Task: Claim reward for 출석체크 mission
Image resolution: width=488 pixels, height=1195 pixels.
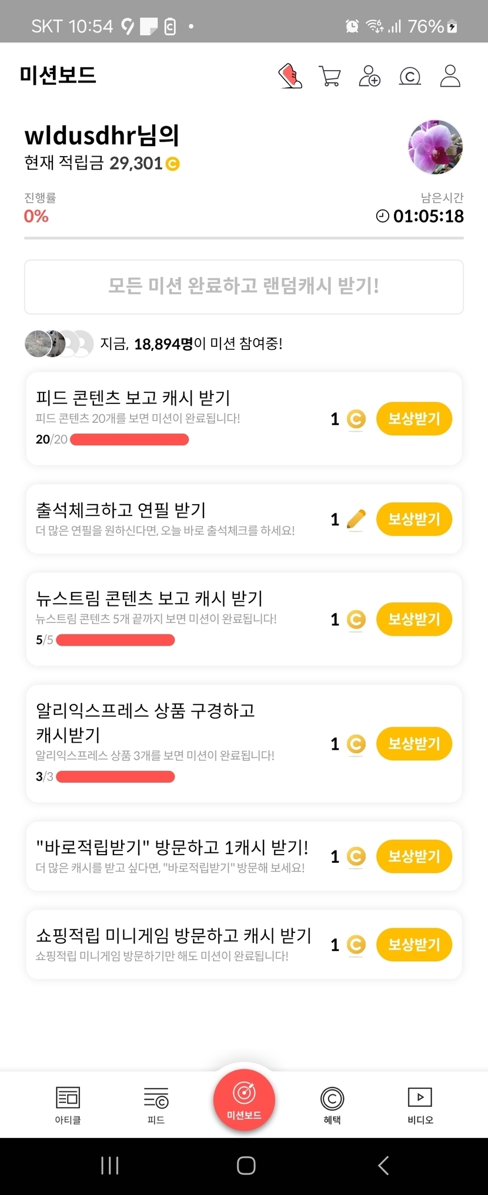Action: [414, 519]
